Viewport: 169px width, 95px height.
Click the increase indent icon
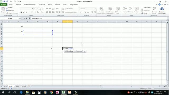59,12
